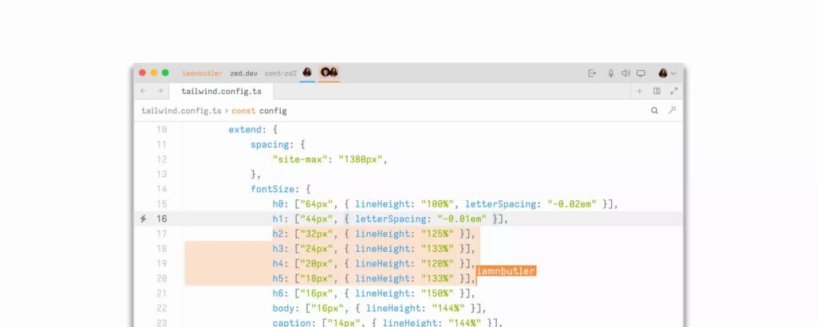Open the buffer search magnifier icon
Image resolution: width=817 pixels, height=327 pixels.
coord(654,111)
